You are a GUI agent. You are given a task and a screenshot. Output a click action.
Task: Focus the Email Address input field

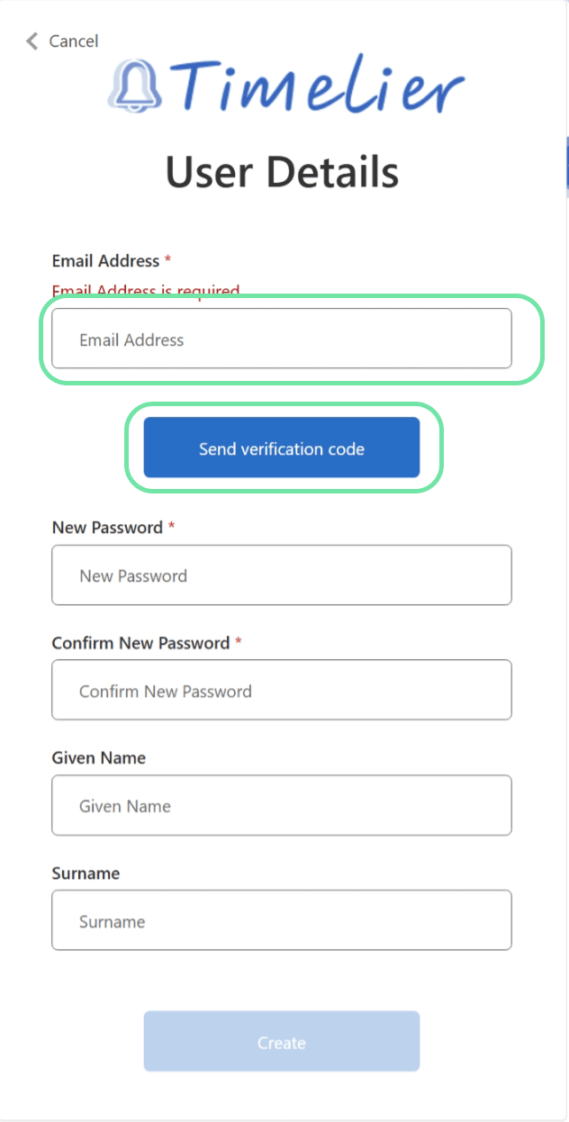(282, 339)
